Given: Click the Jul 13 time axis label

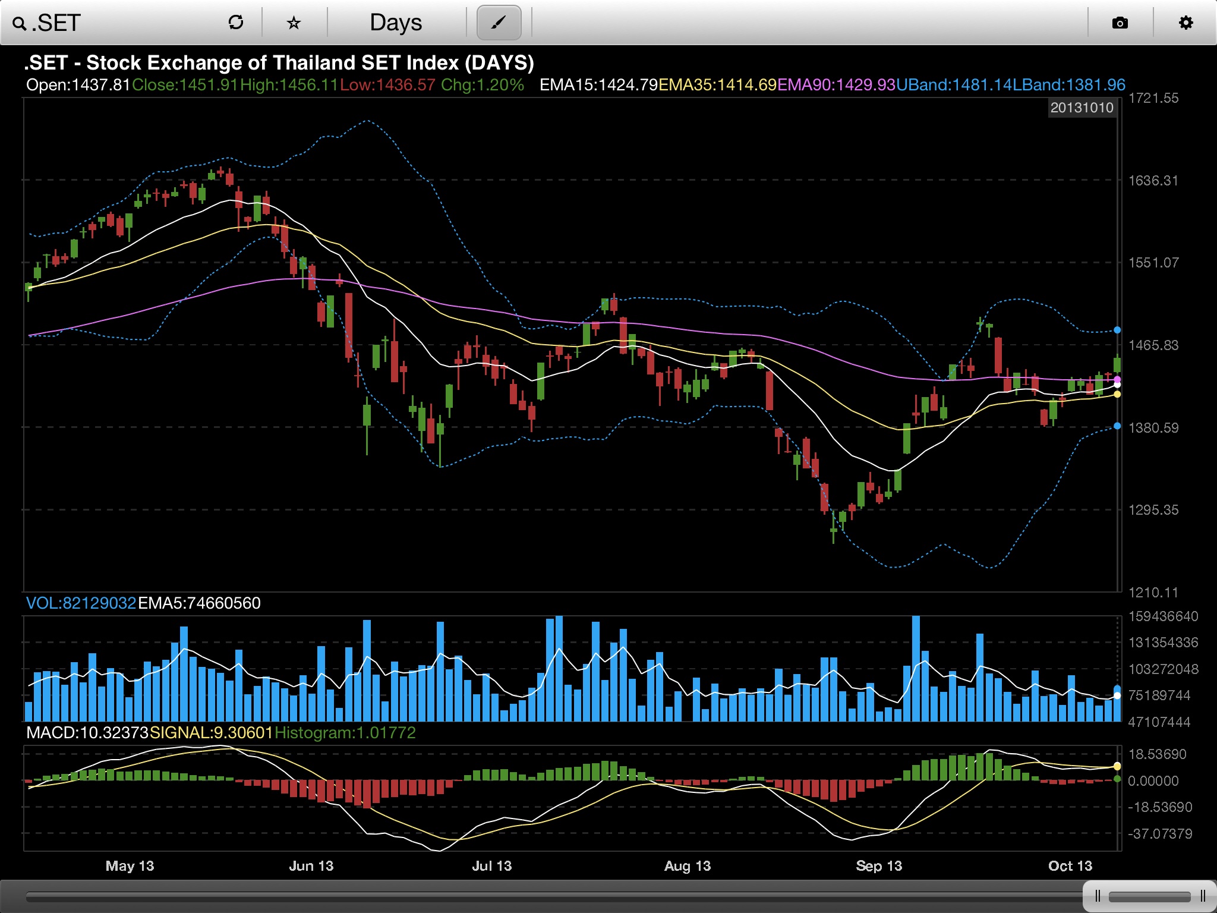Looking at the screenshot, I should (492, 866).
